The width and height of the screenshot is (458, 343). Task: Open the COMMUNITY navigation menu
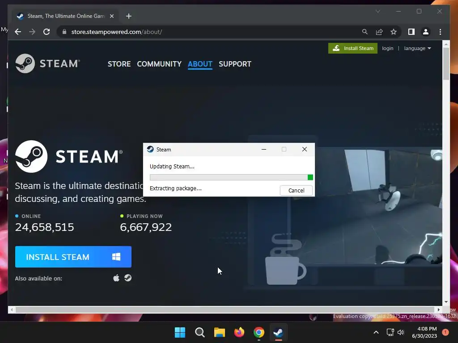point(159,64)
